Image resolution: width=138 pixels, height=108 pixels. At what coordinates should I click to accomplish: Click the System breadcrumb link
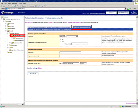pyautogui.click(x=50, y=22)
